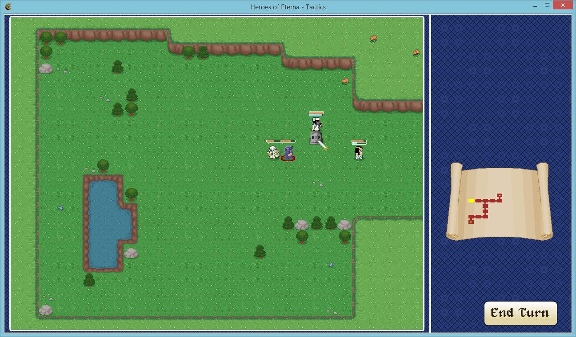Maximize the Heroes of Eterna window
This screenshot has width=576, height=337.
[x=547, y=5]
